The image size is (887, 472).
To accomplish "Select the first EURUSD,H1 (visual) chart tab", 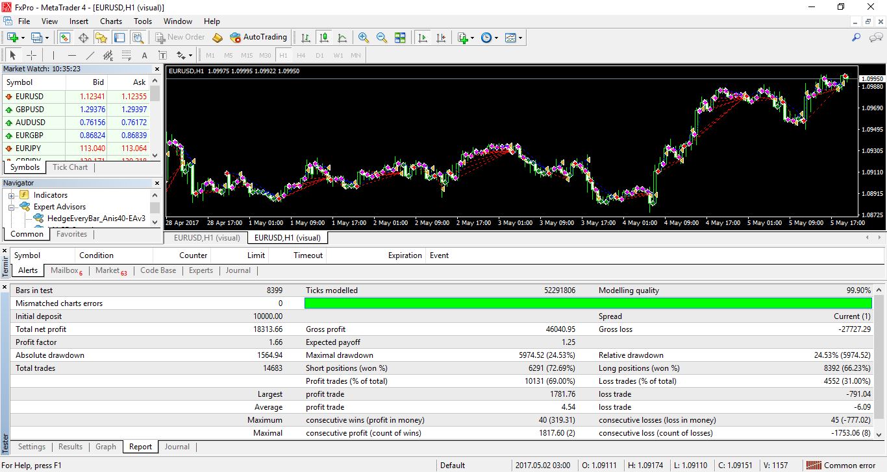I will pyautogui.click(x=206, y=238).
